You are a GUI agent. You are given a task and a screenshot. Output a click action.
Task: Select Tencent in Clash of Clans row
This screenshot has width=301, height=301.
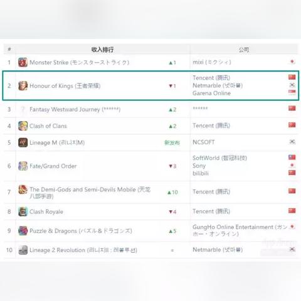[x=211, y=125]
